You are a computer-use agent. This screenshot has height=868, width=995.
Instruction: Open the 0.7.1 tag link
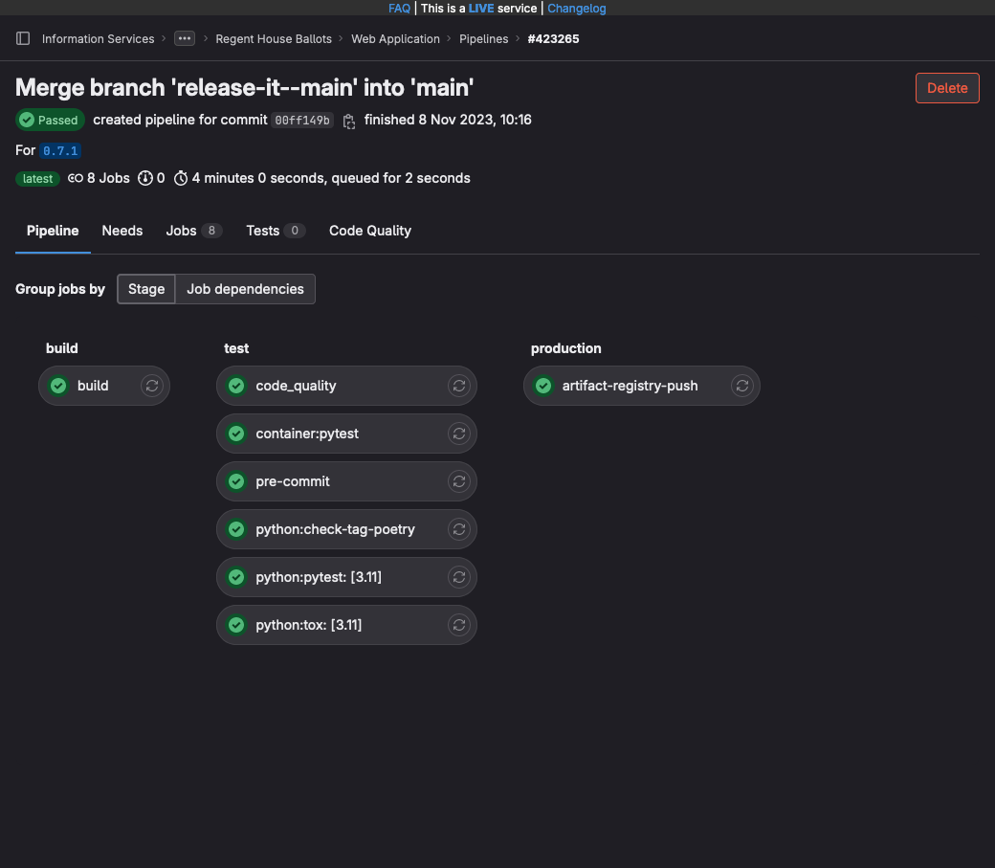(x=60, y=151)
